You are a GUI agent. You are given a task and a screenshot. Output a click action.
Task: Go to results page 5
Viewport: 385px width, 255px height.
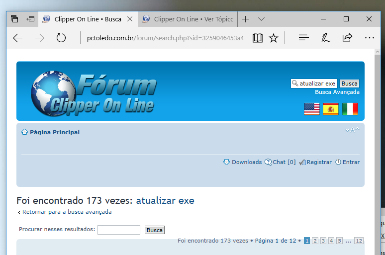339,241
